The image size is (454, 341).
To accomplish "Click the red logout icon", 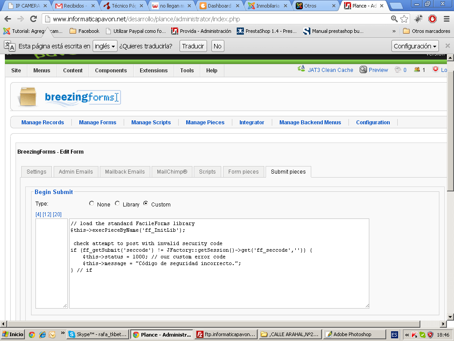I will (435, 69).
